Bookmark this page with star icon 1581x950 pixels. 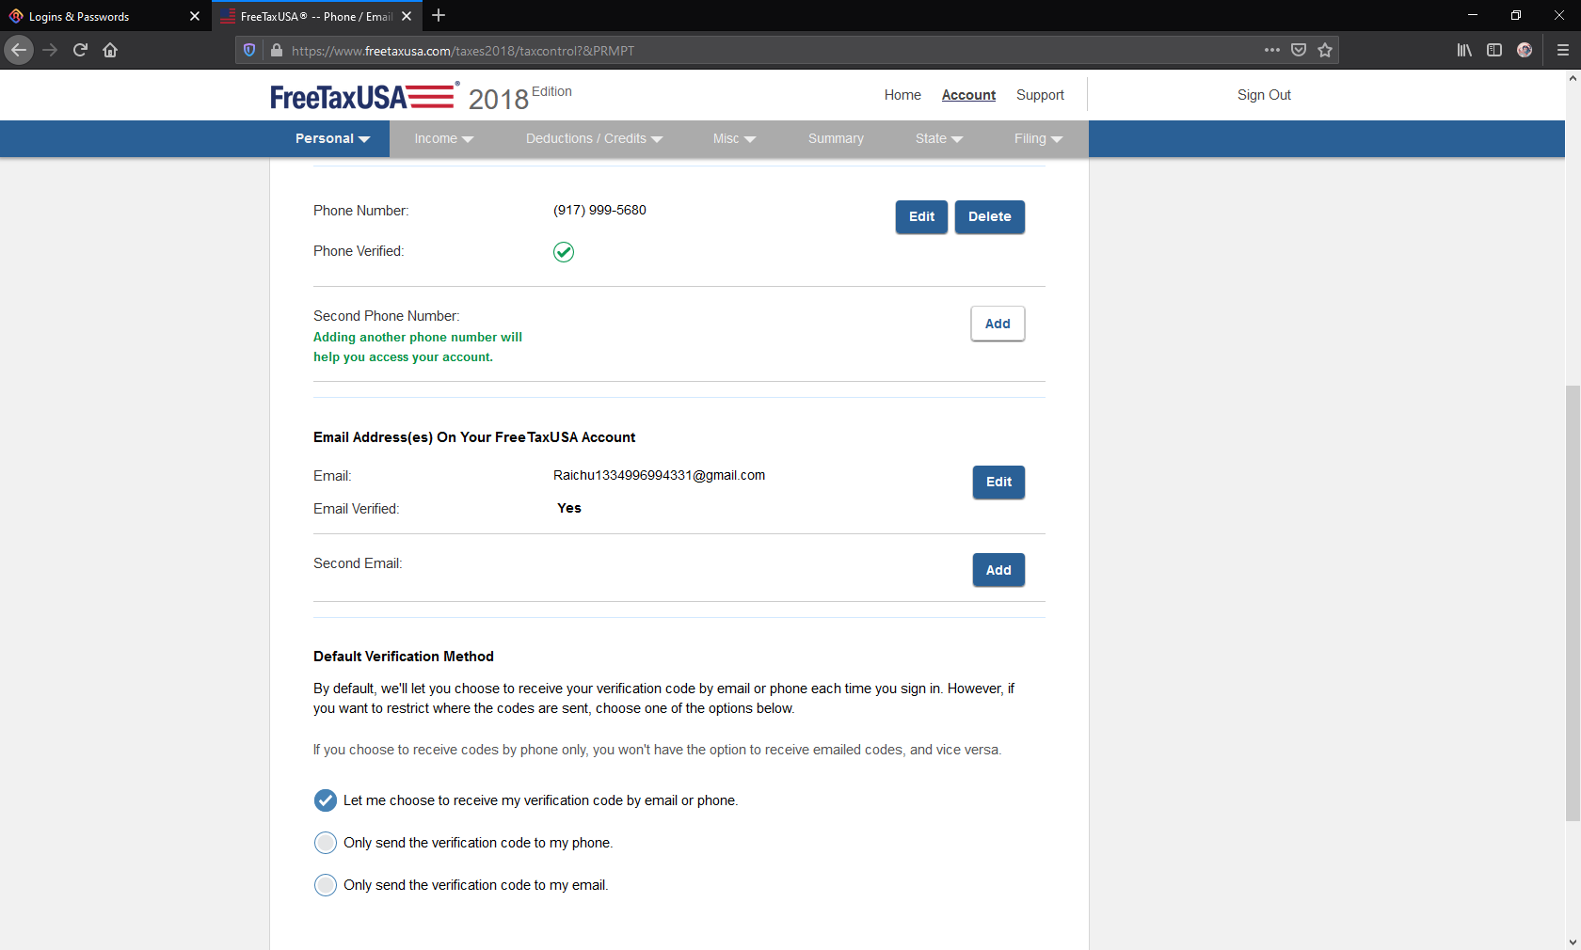pyautogui.click(x=1325, y=50)
